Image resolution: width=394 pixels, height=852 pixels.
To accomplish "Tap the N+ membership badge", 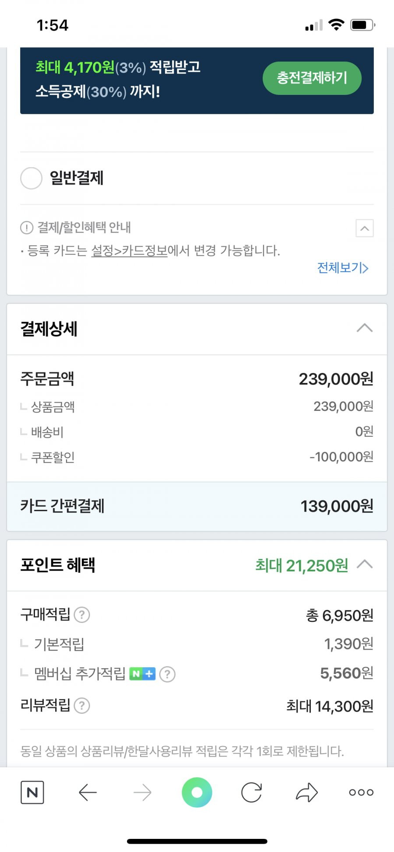I will point(142,674).
